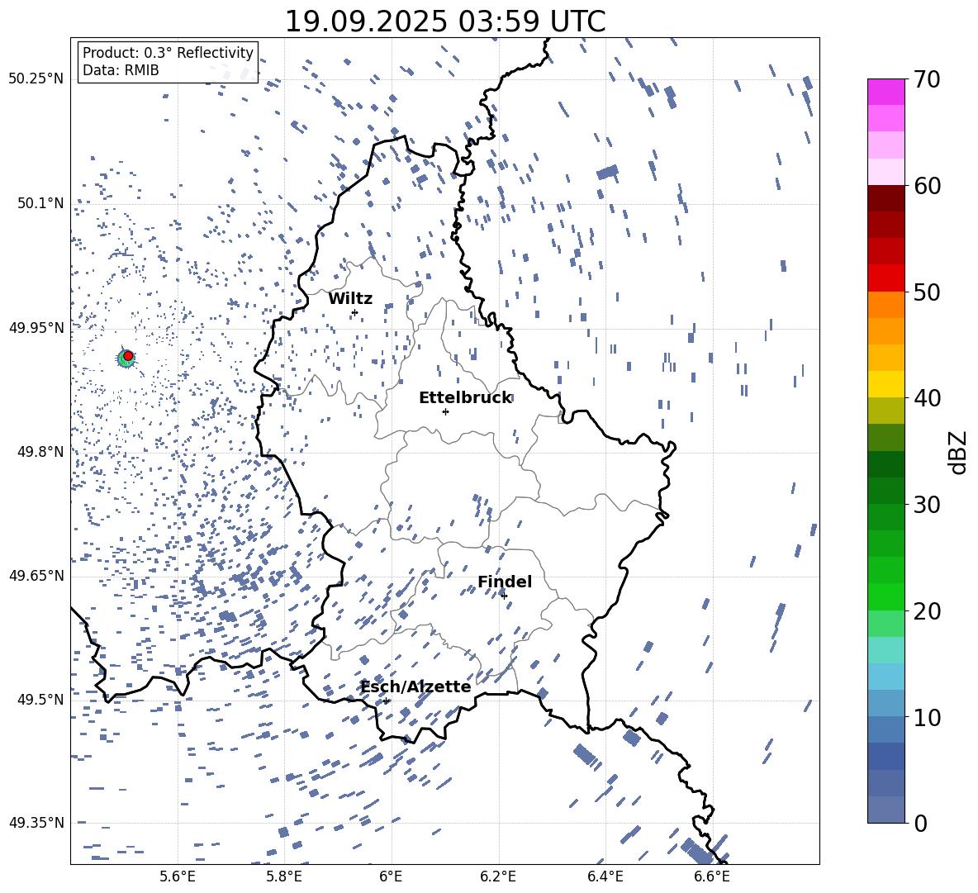Click the 49.35°N latitude label
The height and width of the screenshot is (893, 978).
click(36, 823)
